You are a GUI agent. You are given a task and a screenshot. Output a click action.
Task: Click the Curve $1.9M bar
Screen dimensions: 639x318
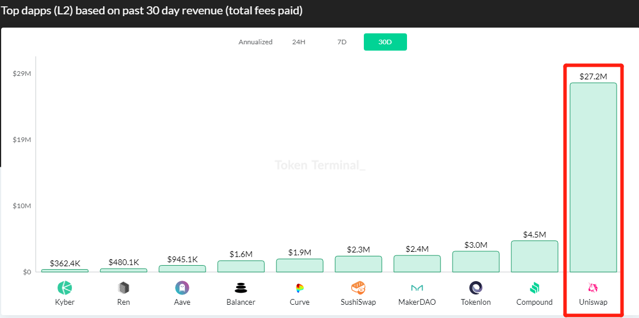[299, 266]
